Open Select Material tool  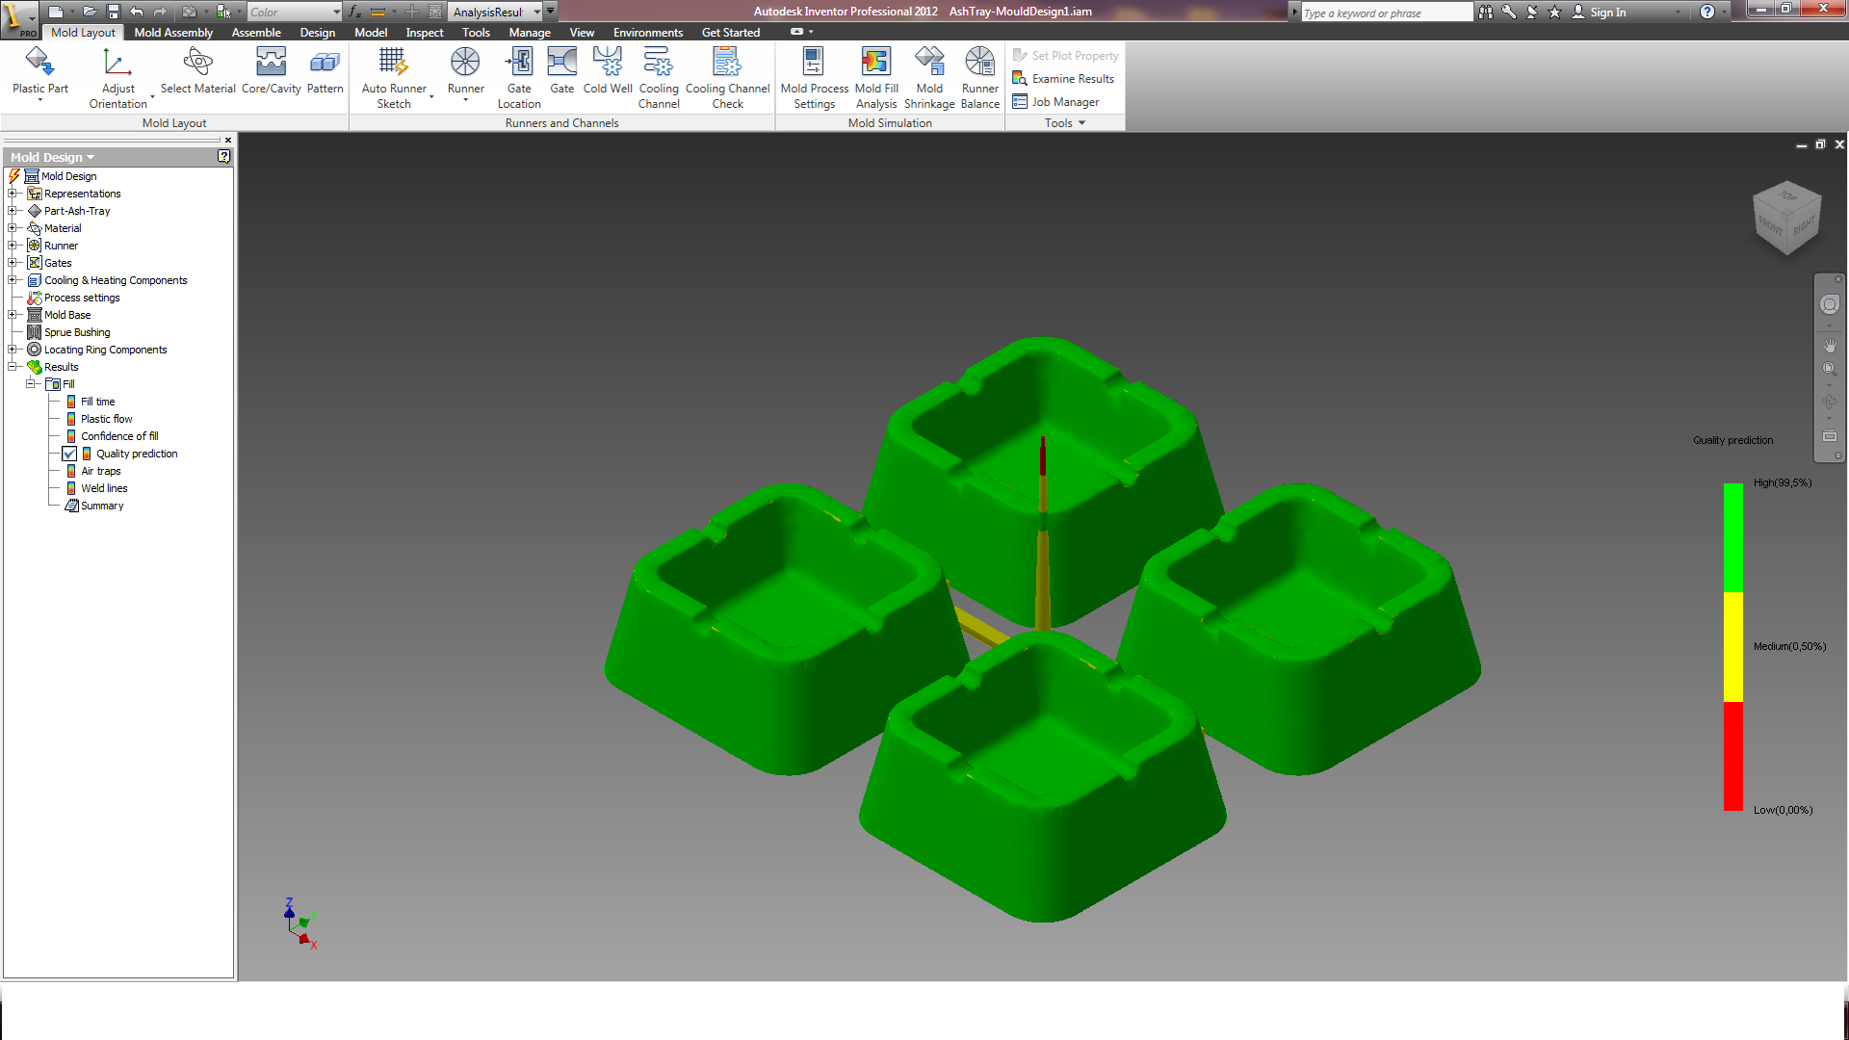(x=197, y=71)
